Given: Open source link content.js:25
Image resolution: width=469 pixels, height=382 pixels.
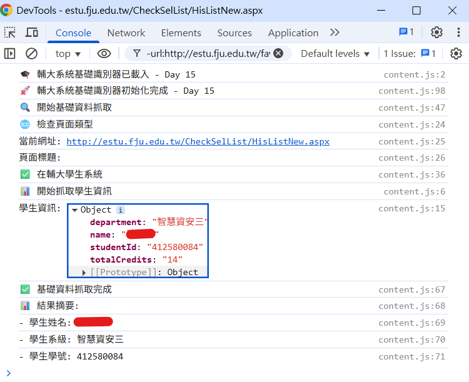Looking at the screenshot, I should click(412, 141).
